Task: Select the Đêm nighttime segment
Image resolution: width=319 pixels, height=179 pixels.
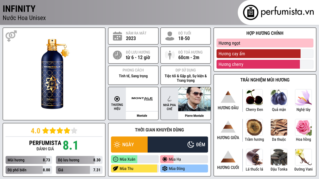Action: pyautogui.click(x=178, y=145)
